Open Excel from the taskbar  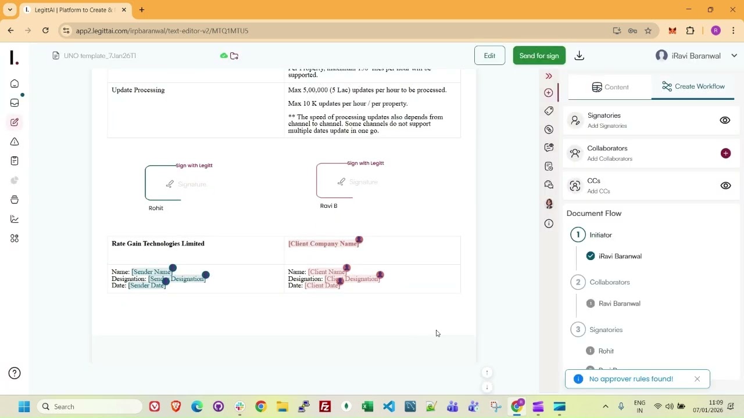[x=367, y=407]
